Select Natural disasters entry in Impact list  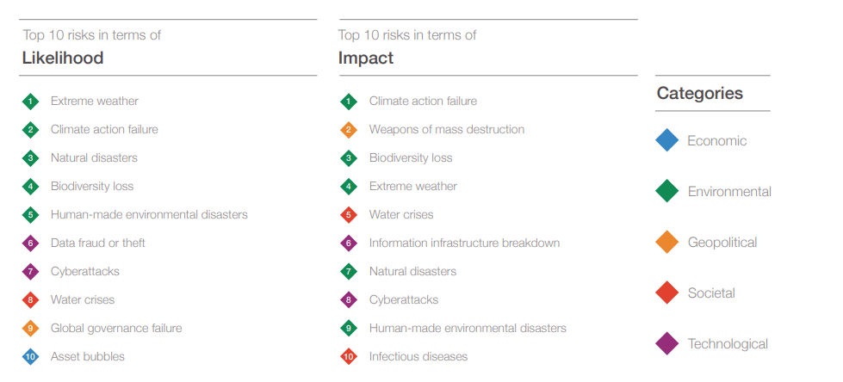coord(412,271)
